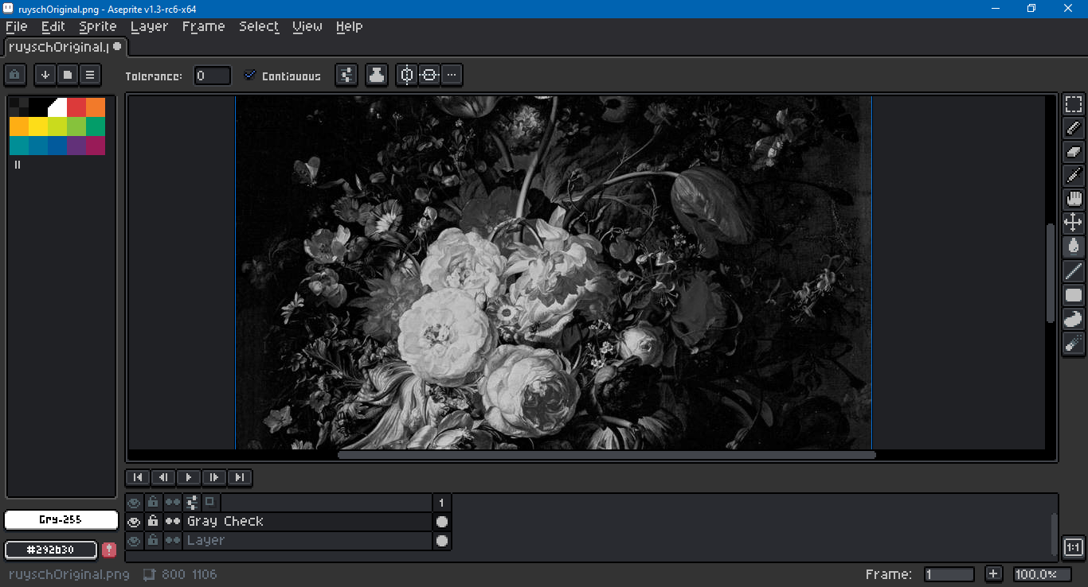Show the hidden Layer layer
The image size is (1088, 587).
[x=134, y=541]
